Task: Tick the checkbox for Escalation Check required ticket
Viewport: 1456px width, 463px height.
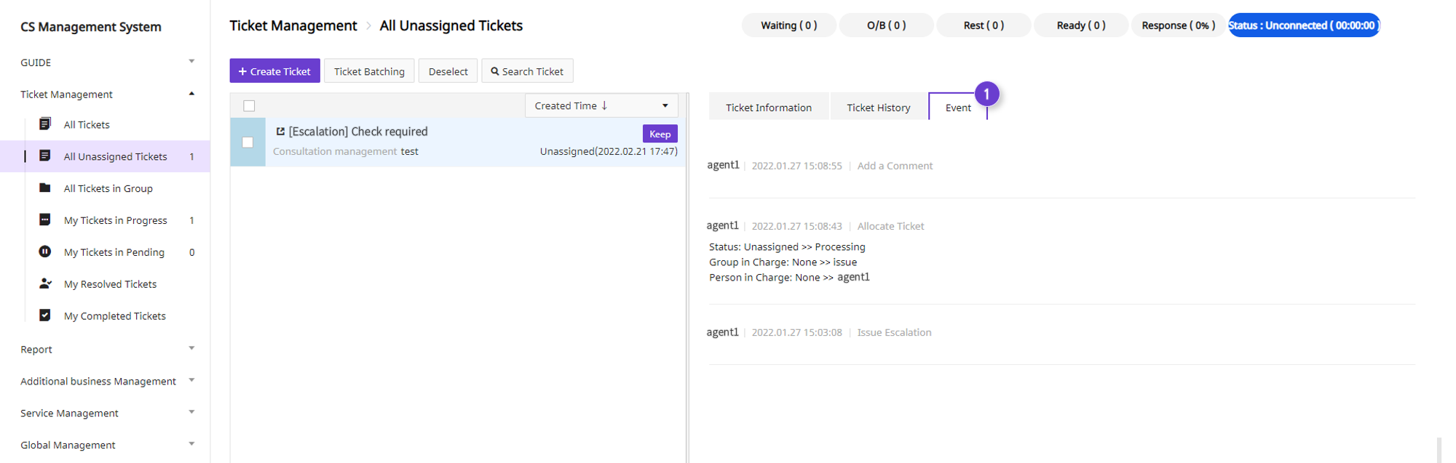Action: (x=248, y=142)
